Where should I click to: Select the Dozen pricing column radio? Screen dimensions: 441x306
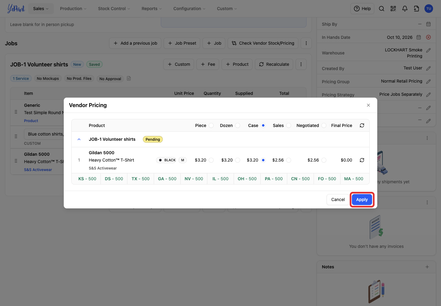click(238, 125)
